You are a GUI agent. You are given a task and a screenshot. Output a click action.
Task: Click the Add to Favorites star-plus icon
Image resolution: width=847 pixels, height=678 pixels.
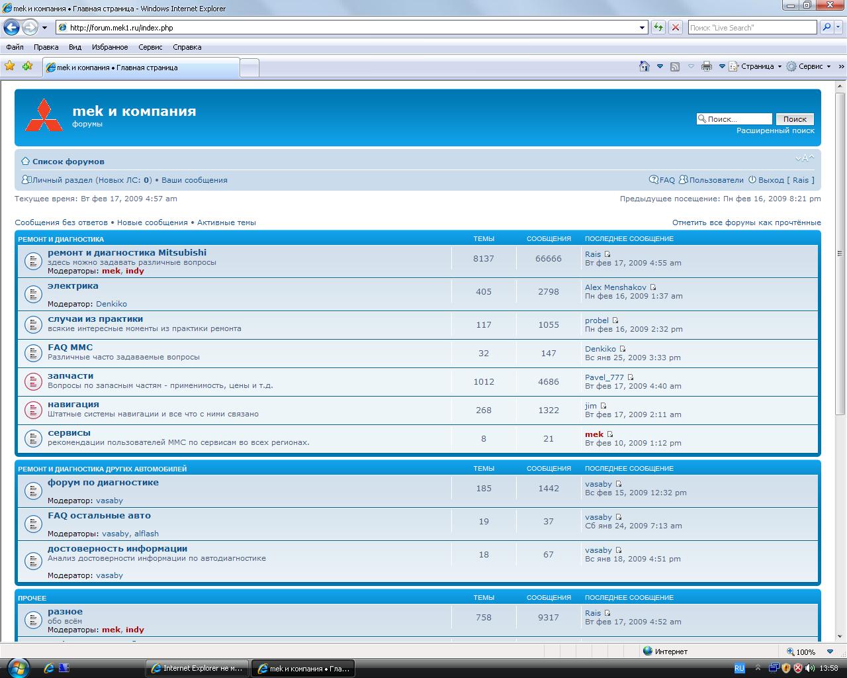pos(27,66)
